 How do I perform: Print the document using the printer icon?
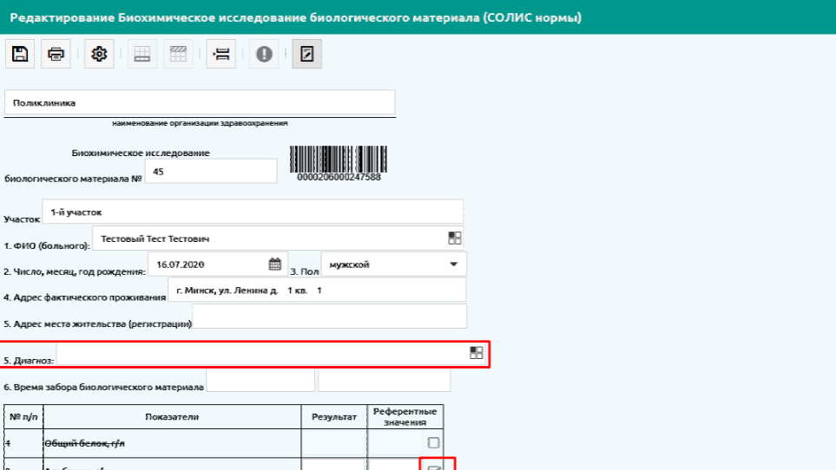pos(56,54)
